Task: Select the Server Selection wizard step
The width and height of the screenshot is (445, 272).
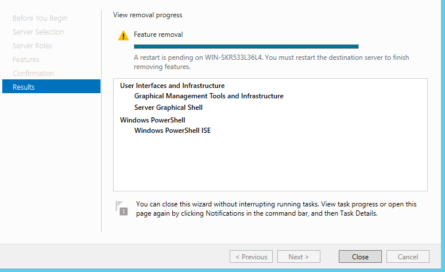Action: pos(38,32)
